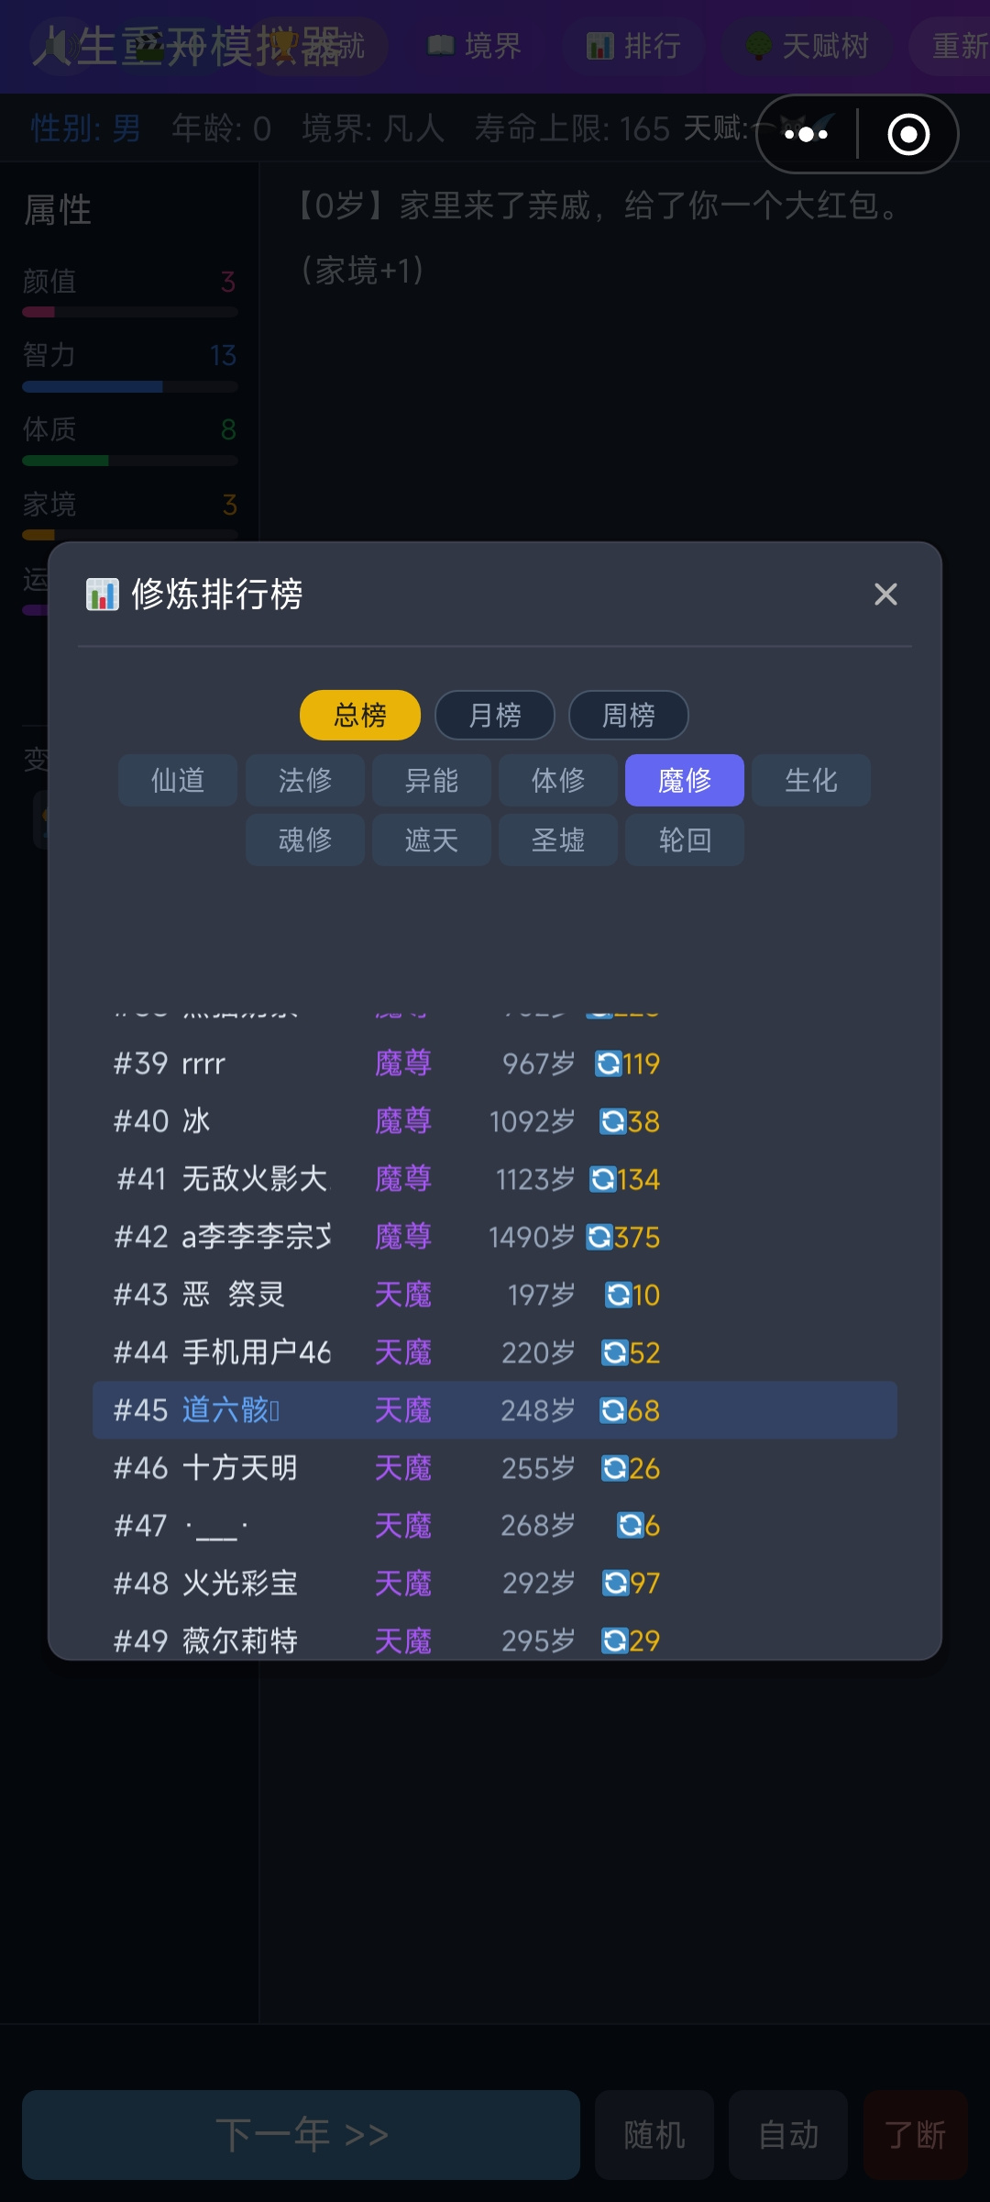This screenshot has height=2202, width=990.
Task: Click the reincarnation icon in highlighted #45 row
Action: (612, 1411)
